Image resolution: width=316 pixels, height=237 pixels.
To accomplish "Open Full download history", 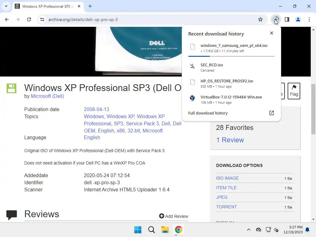I will tap(231, 113).
